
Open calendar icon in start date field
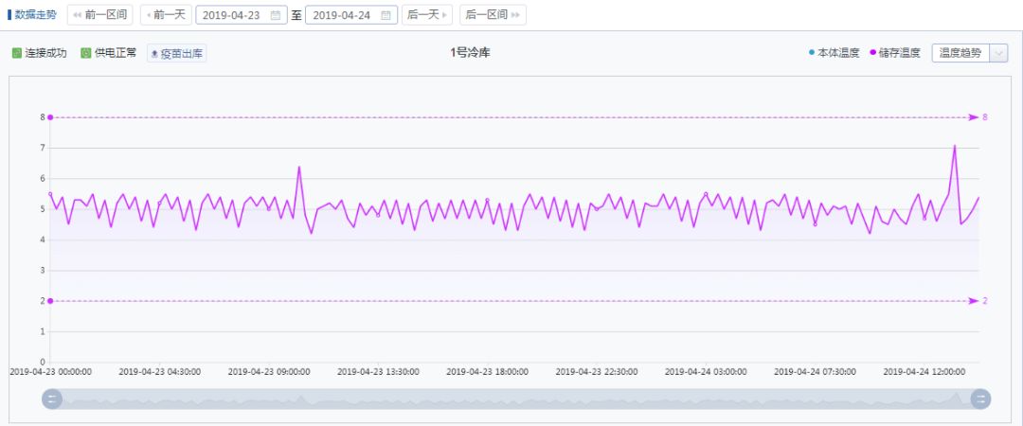pos(276,15)
